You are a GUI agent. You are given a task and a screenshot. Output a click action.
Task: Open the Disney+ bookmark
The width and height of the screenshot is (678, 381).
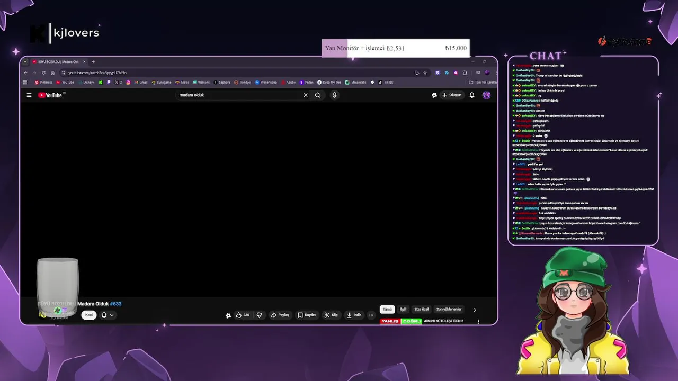point(86,83)
